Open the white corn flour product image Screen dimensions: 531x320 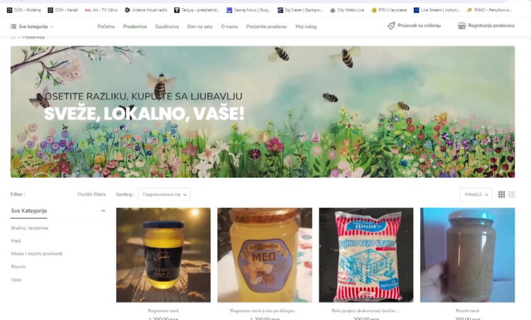(366, 255)
